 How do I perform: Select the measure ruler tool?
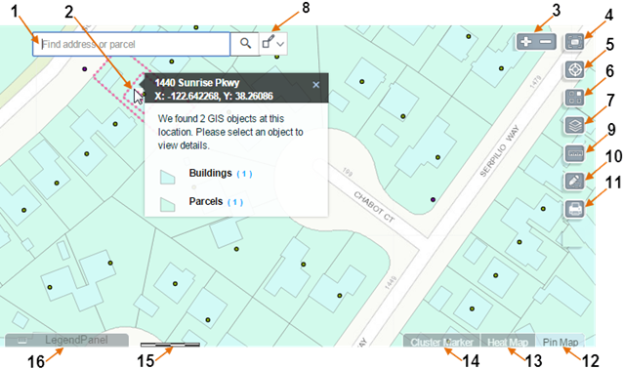pos(574,153)
